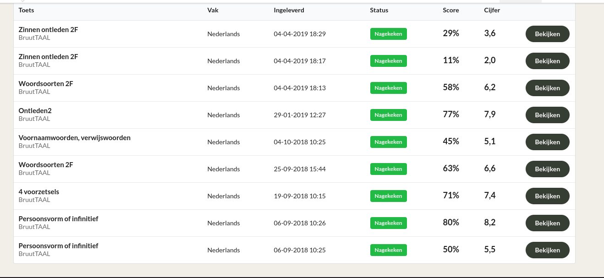View the Woordsoorten 2F result with 58%
The image size is (604, 278).
(x=547, y=88)
